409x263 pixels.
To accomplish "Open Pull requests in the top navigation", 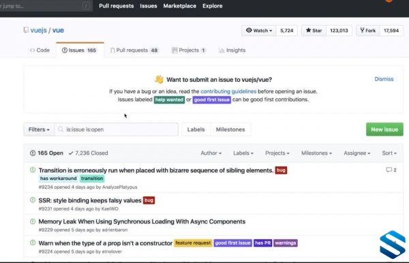I will (x=117, y=5).
